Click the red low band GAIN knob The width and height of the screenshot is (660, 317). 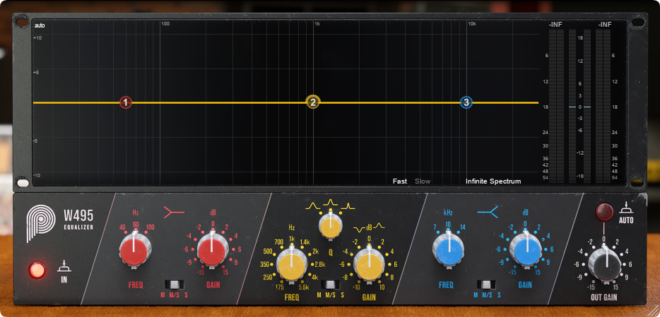tap(213, 251)
